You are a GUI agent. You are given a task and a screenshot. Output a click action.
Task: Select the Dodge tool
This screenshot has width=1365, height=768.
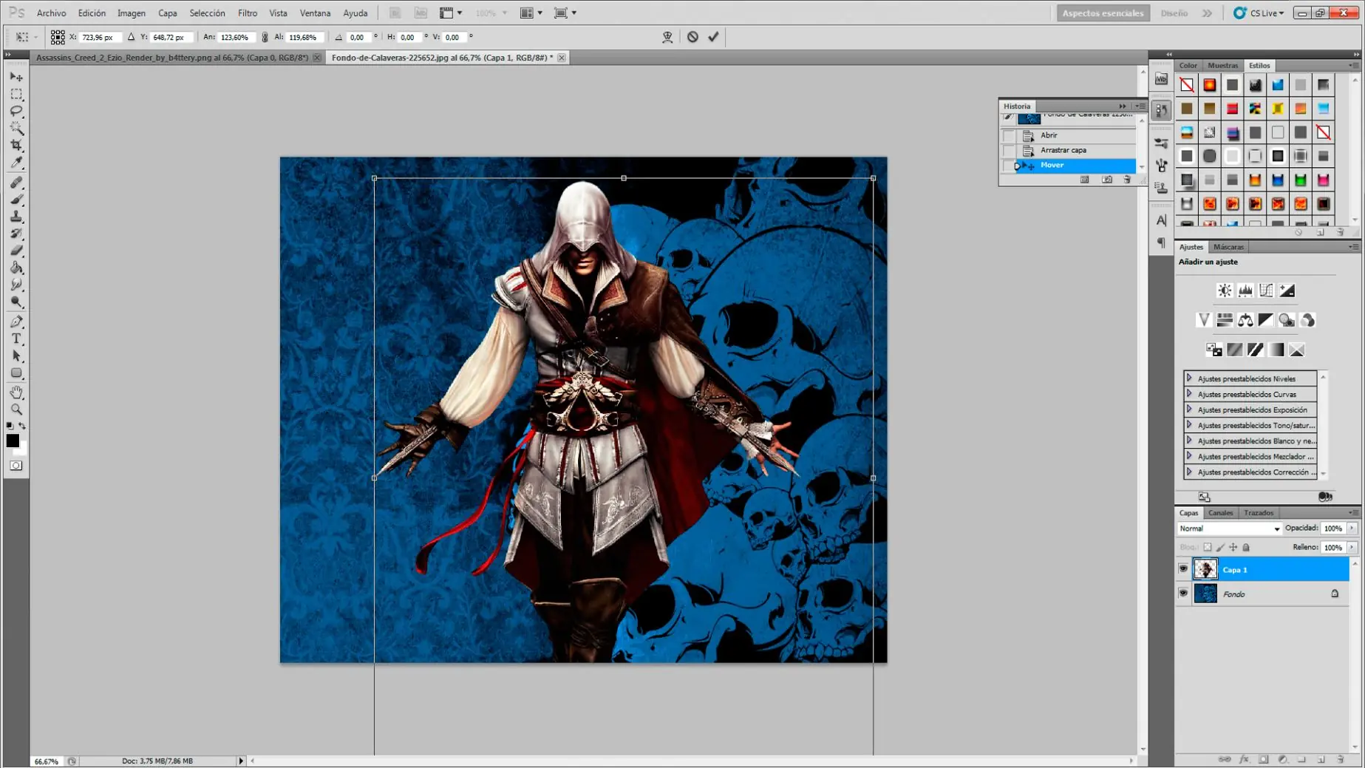click(x=16, y=302)
